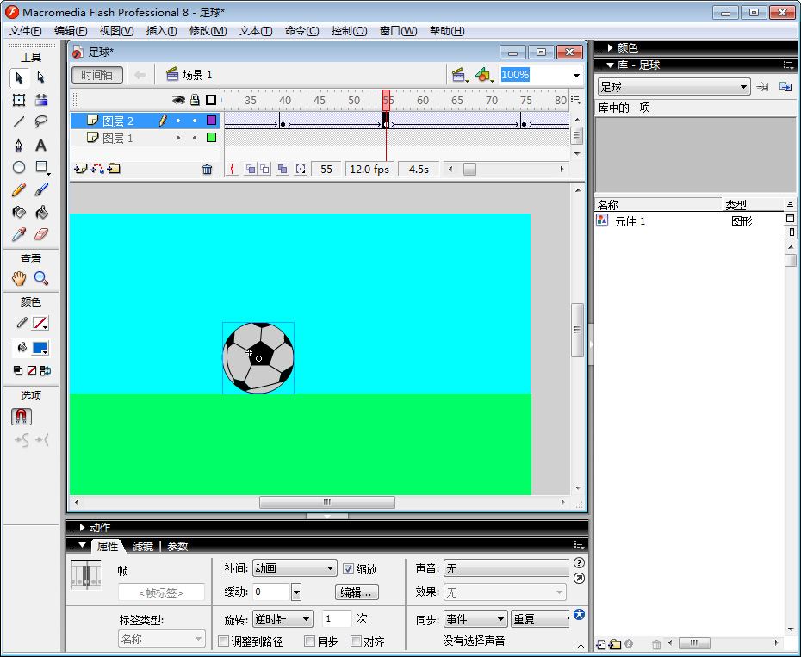
Task: Click the Add Motion Guide icon
Action: tap(97, 169)
